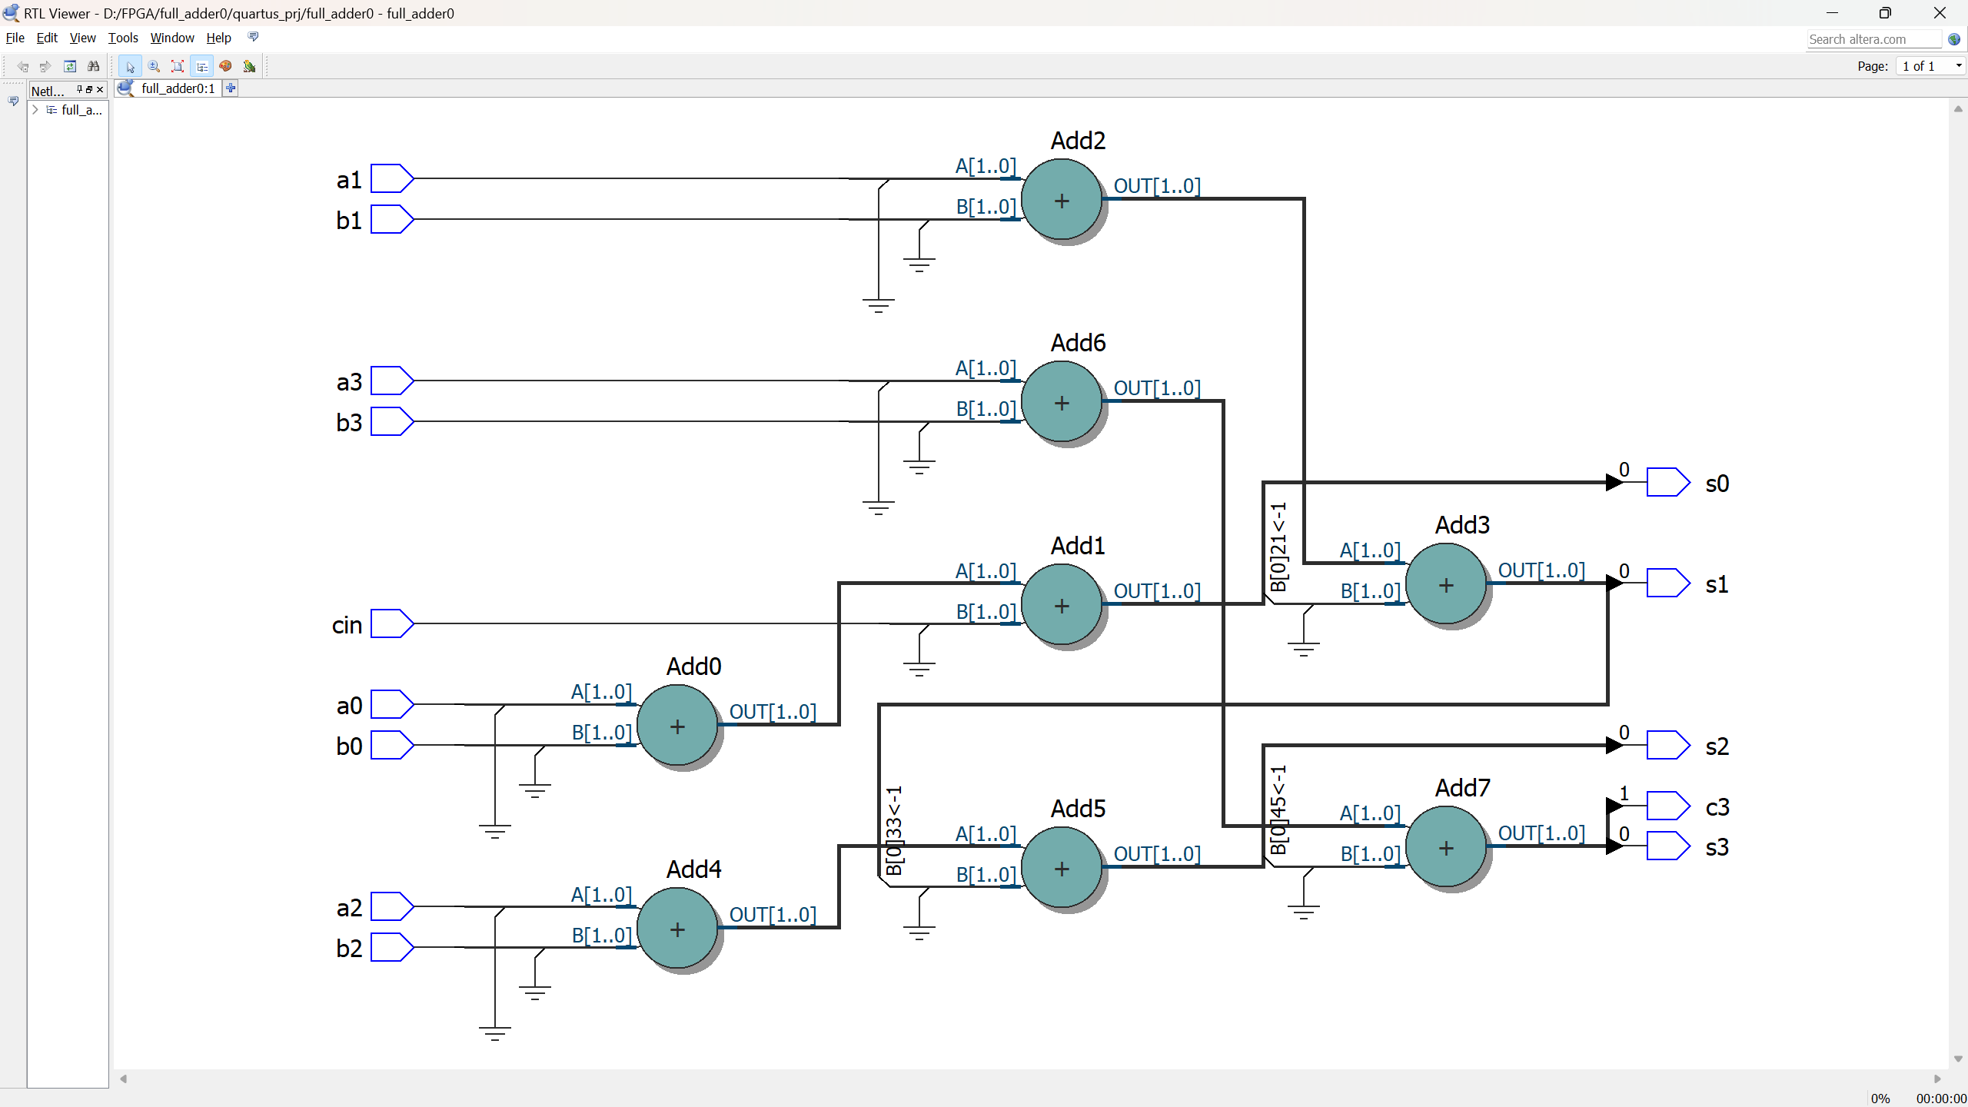Click the B[0]33<-1 bus label

click(x=894, y=830)
